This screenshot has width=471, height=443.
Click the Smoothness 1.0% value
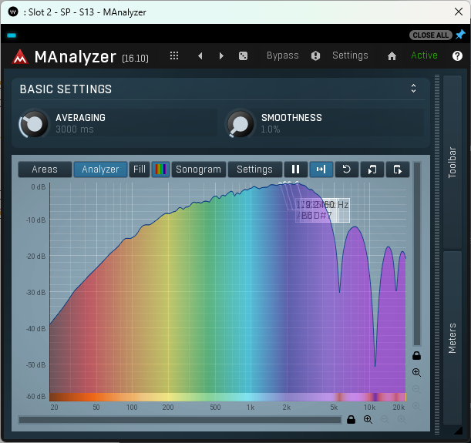(x=271, y=129)
